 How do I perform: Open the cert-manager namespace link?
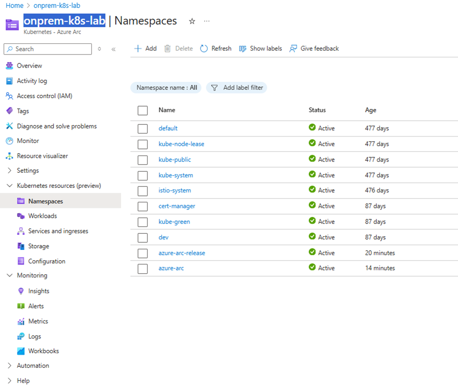pos(177,206)
